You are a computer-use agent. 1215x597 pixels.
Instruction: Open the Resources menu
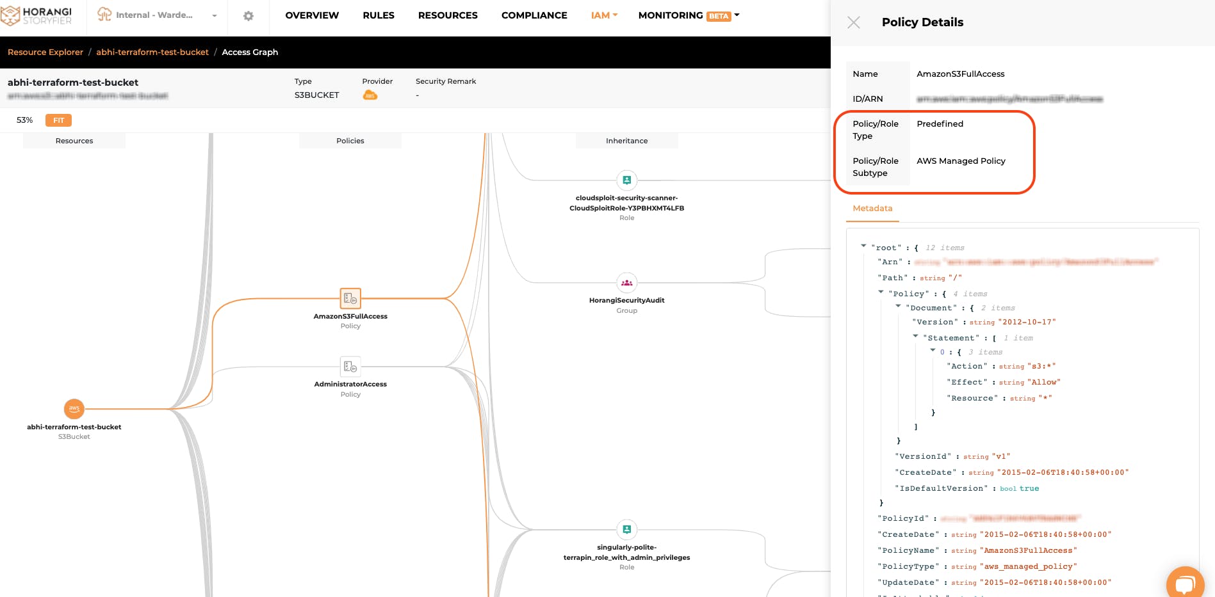(x=448, y=15)
